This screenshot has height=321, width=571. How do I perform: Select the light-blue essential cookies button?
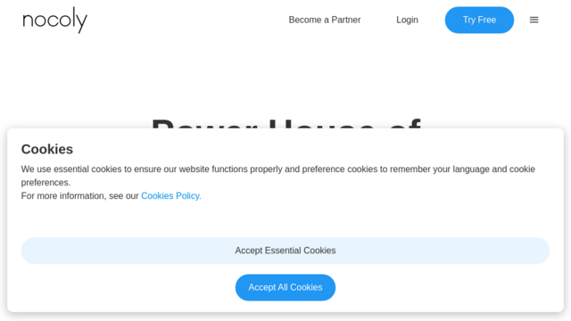coord(285,251)
